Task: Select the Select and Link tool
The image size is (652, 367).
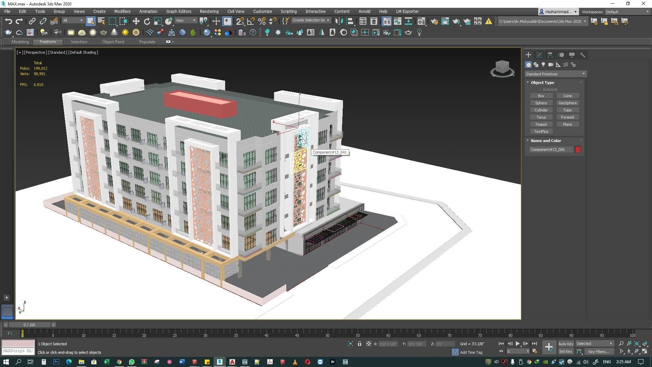Action: point(32,21)
